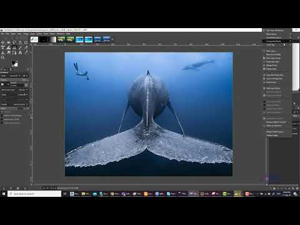Screen dimensions: 300x225
Task: Select the Color Picker tool
Action: tap(26, 52)
